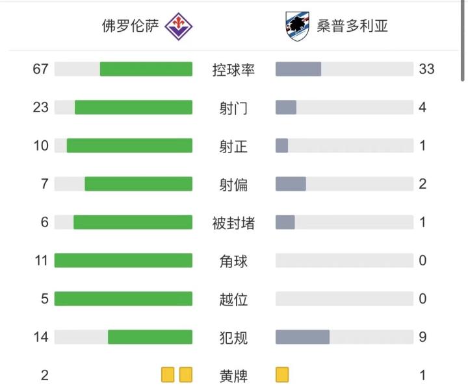
Task: Click Fiorentina's green possession bar
Action: click(x=146, y=69)
